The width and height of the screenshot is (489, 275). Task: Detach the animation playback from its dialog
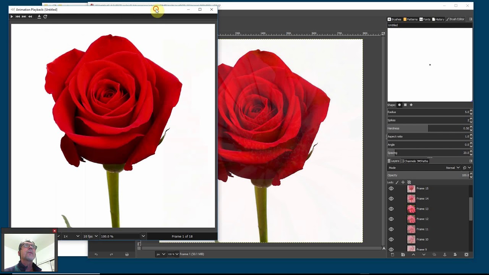[x=39, y=16]
